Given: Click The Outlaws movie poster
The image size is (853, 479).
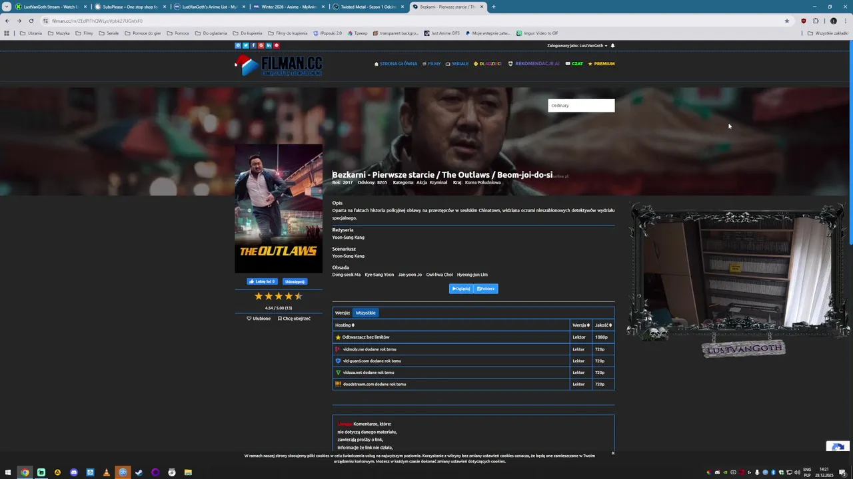Looking at the screenshot, I should [x=279, y=208].
